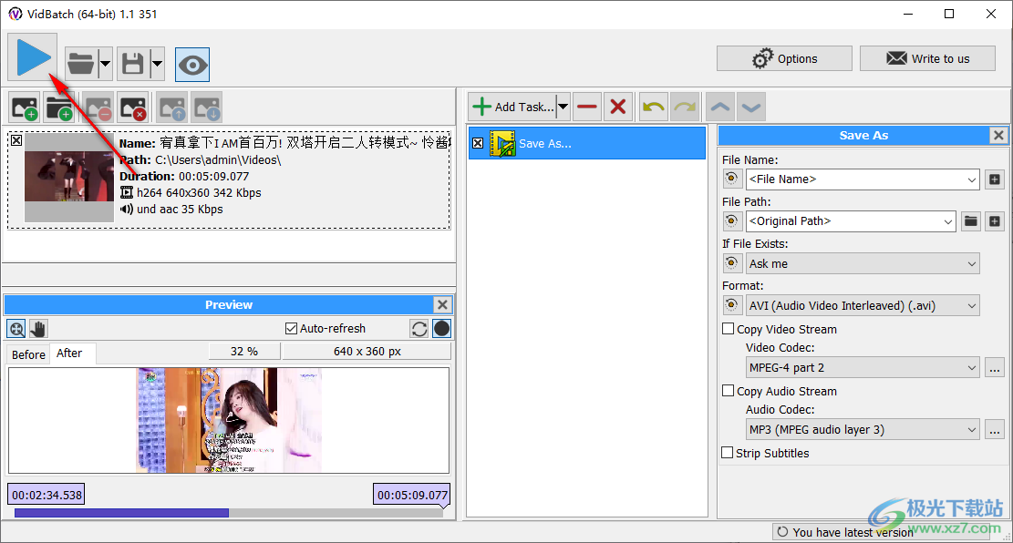The width and height of the screenshot is (1013, 543).
Task: Select the zoom tool in Preview
Action: (16, 329)
